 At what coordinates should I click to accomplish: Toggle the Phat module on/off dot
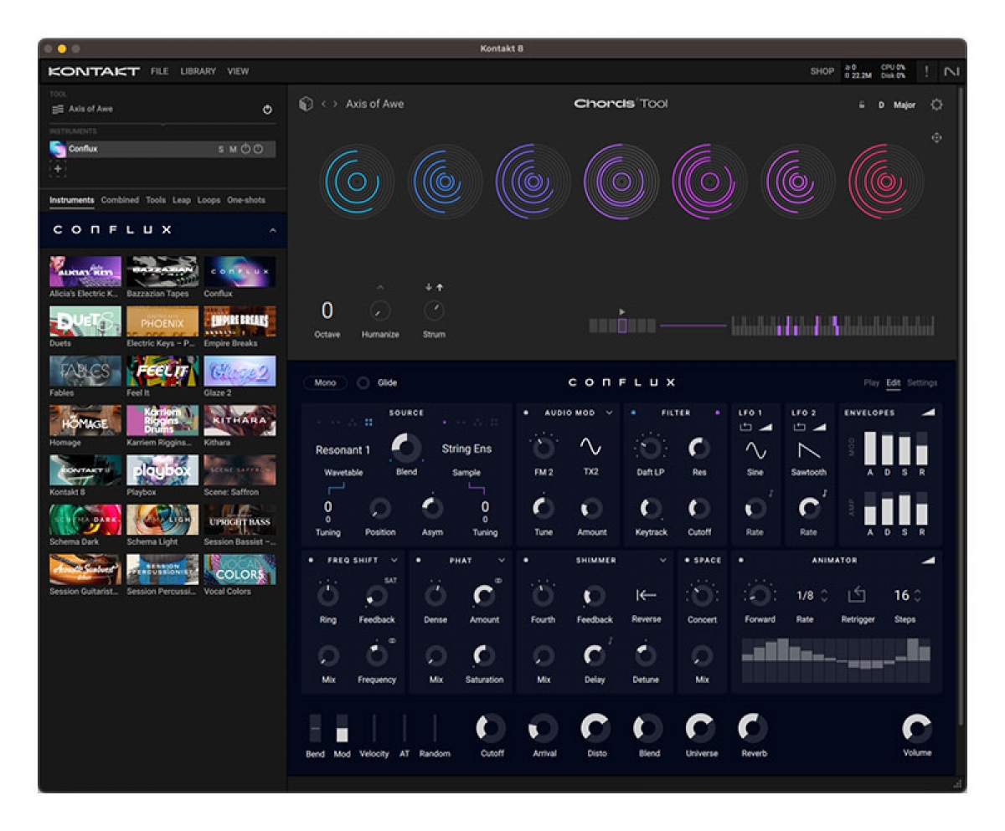click(x=419, y=560)
